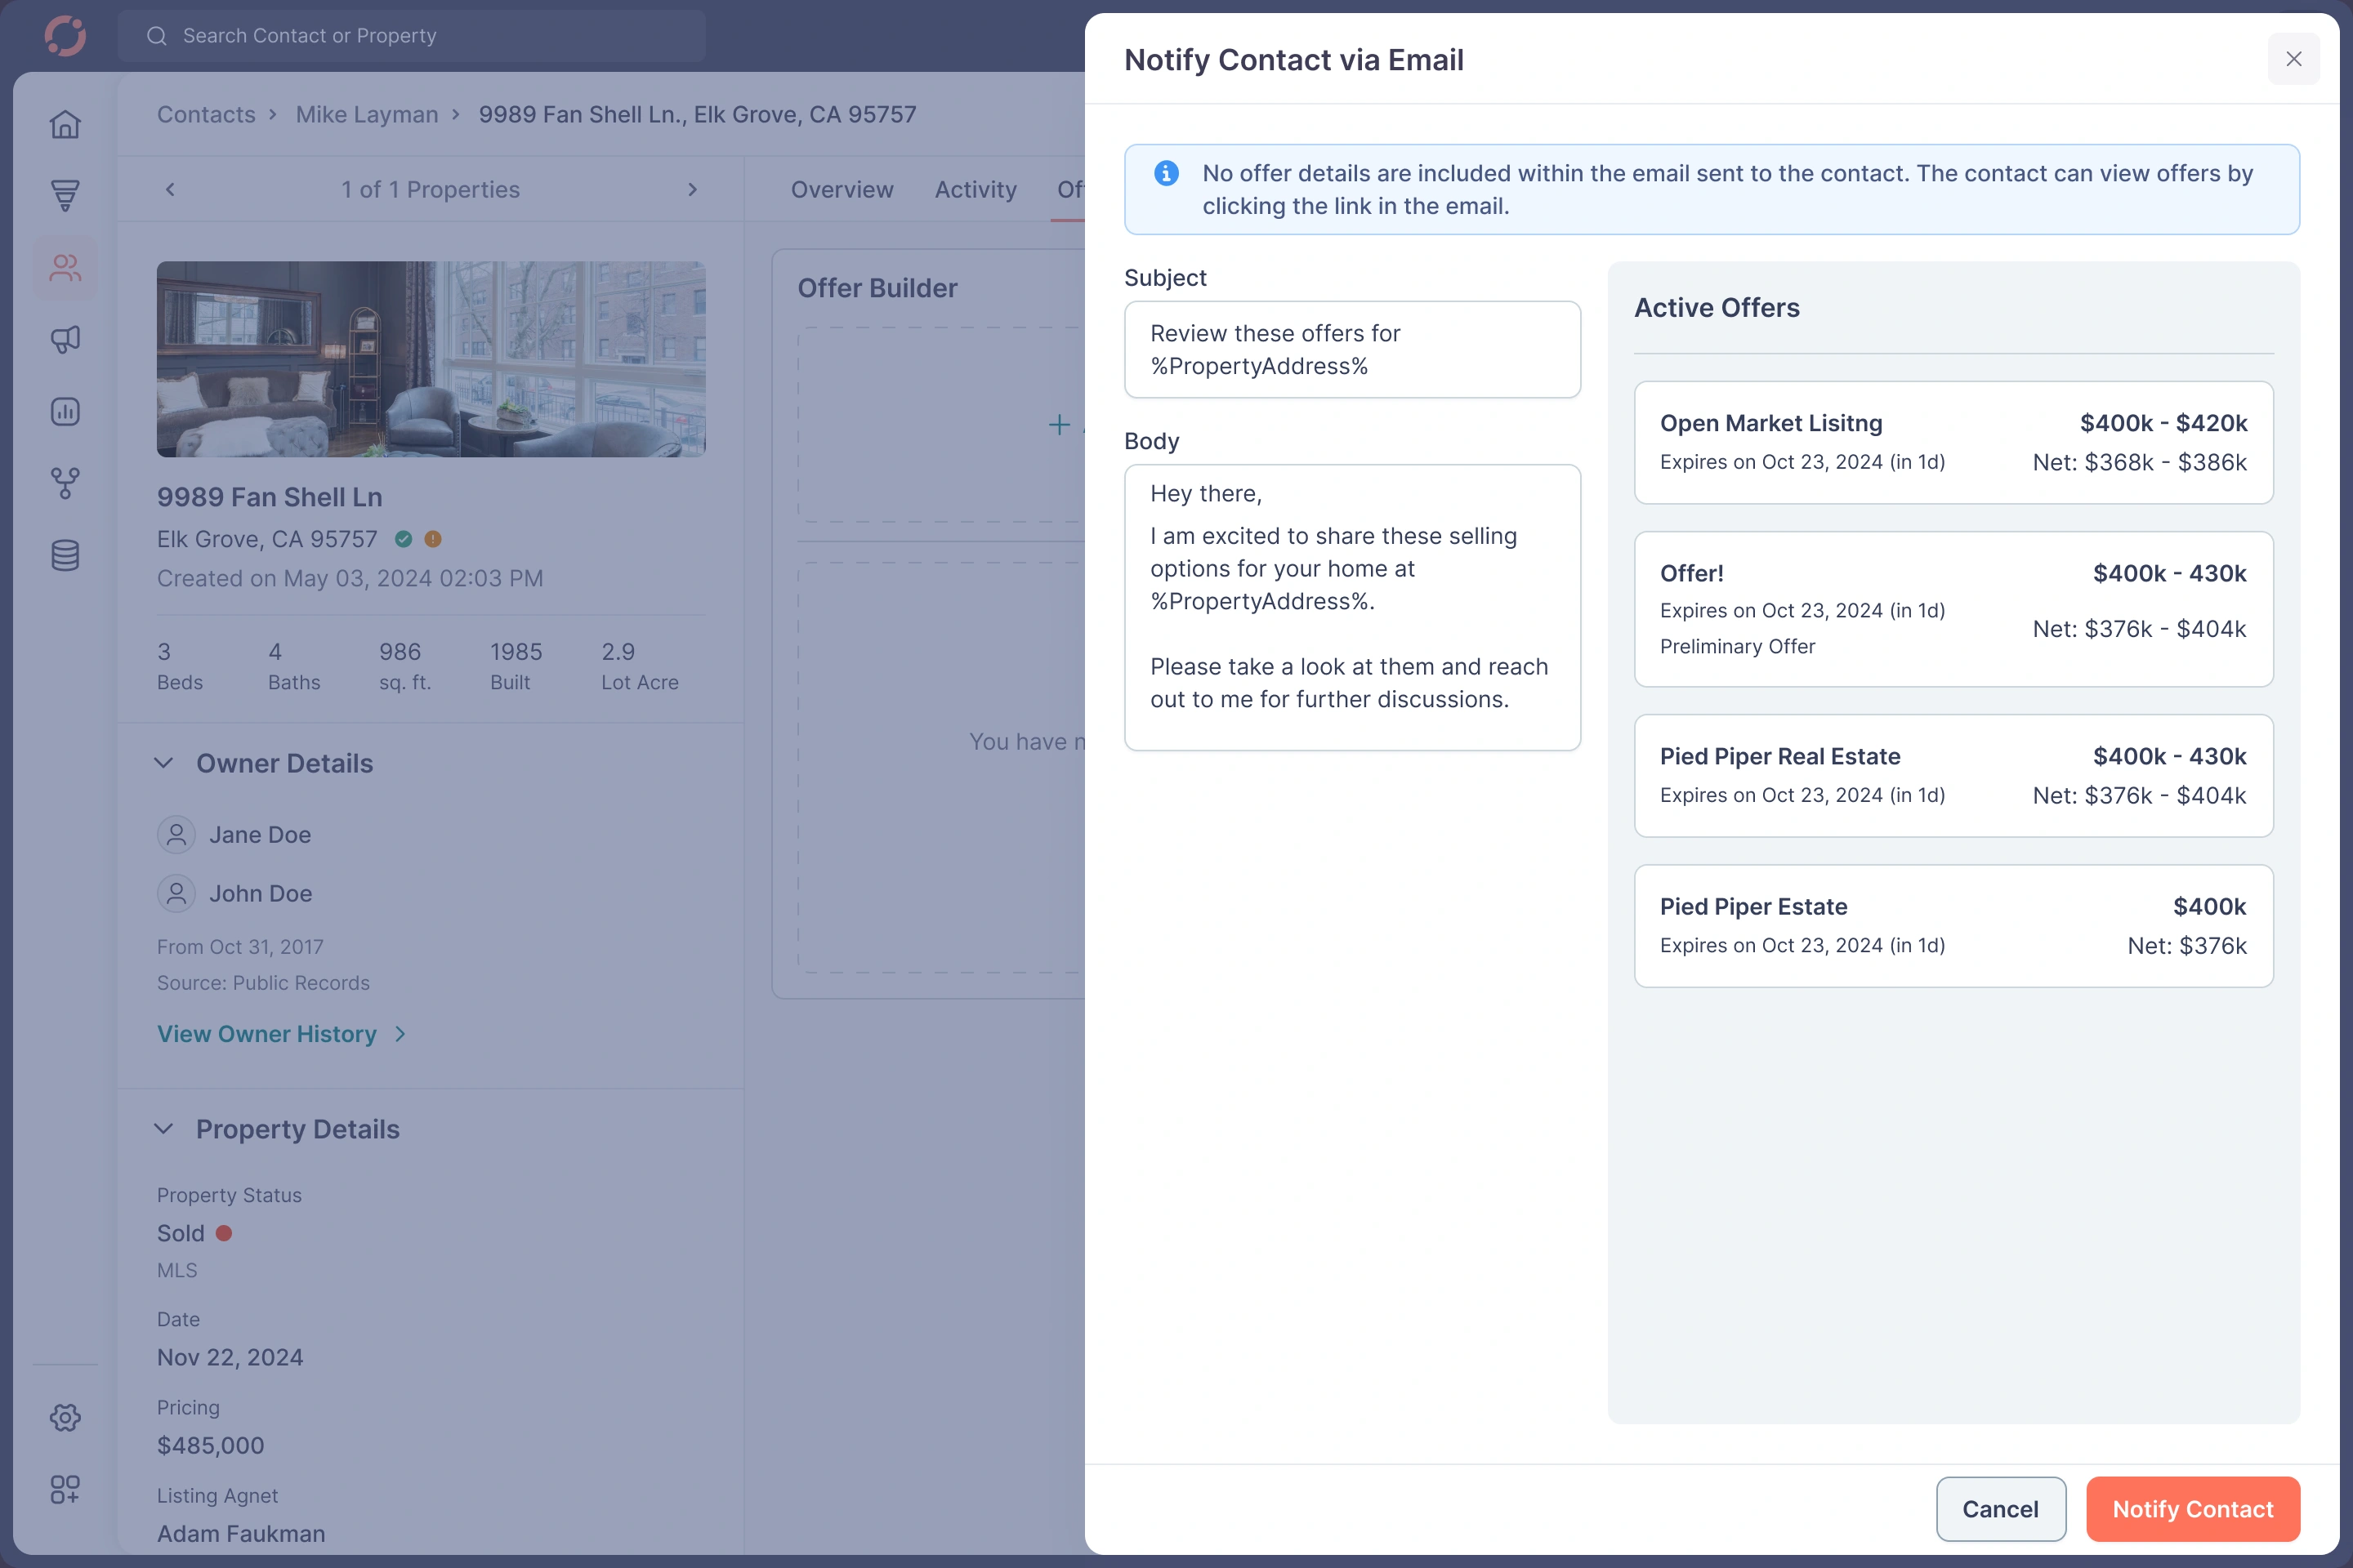Collapse the Property Details section
2353x1568 pixels.
click(164, 1129)
